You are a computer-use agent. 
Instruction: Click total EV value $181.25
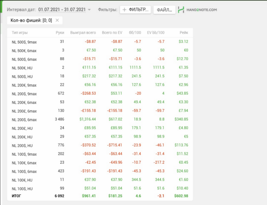tap(115, 196)
